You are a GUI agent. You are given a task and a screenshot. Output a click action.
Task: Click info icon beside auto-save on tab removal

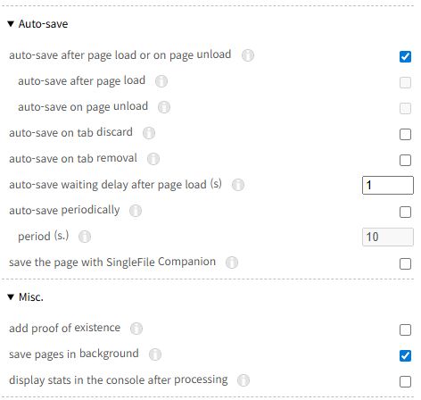point(153,159)
